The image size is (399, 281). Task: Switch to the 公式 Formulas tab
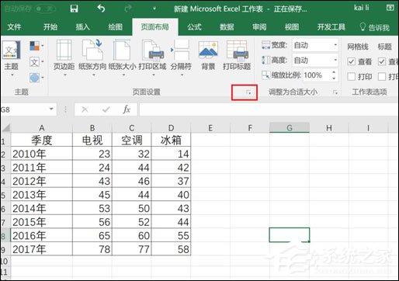194,27
